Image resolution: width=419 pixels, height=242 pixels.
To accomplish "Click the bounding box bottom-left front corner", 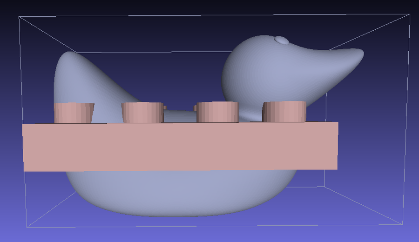I will (27, 227).
